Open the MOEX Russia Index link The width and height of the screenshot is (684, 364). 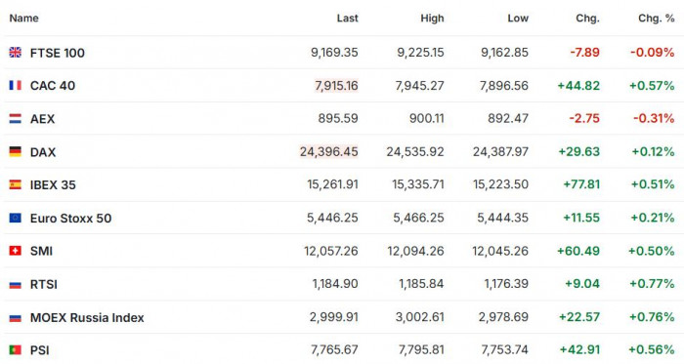click(x=87, y=317)
